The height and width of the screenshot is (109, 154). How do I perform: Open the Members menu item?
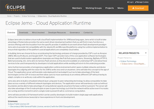(x=77, y=8)
